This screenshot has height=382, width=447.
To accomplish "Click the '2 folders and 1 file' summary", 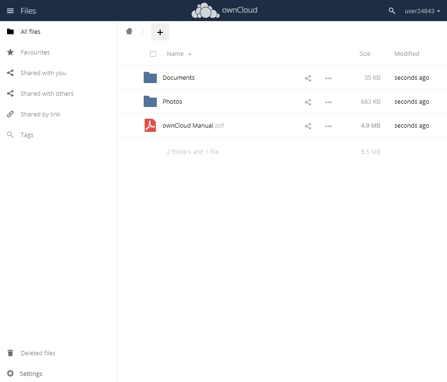I will 193,152.
